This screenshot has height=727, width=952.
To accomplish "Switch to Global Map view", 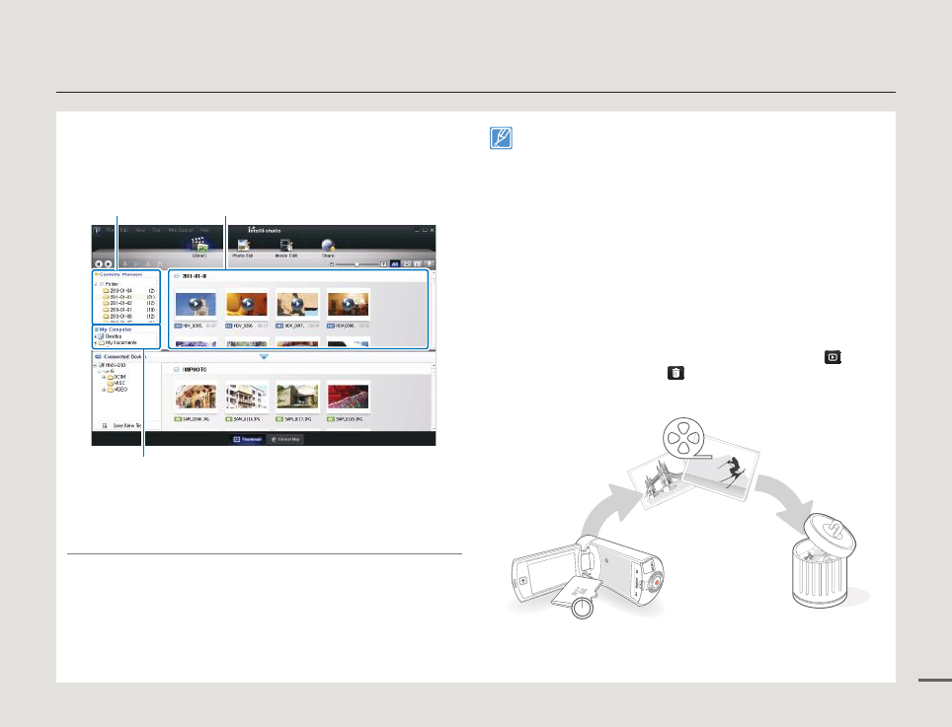I will (285, 439).
